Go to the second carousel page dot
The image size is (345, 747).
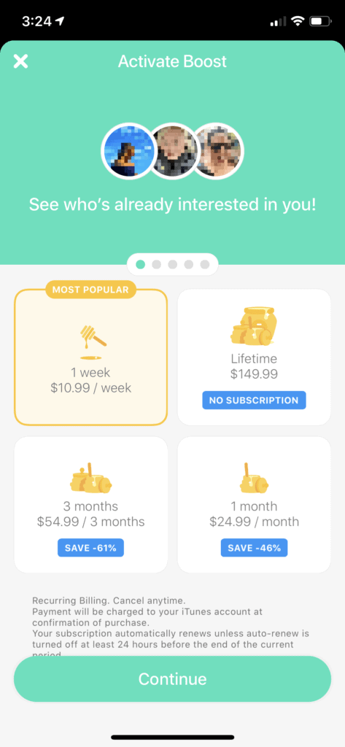coord(156,264)
